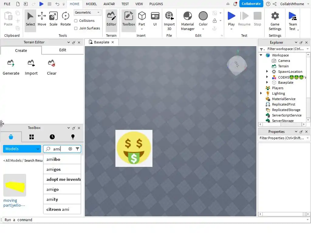
Task: Choose the amiibo search suggestion
Action: [x=62, y=159]
